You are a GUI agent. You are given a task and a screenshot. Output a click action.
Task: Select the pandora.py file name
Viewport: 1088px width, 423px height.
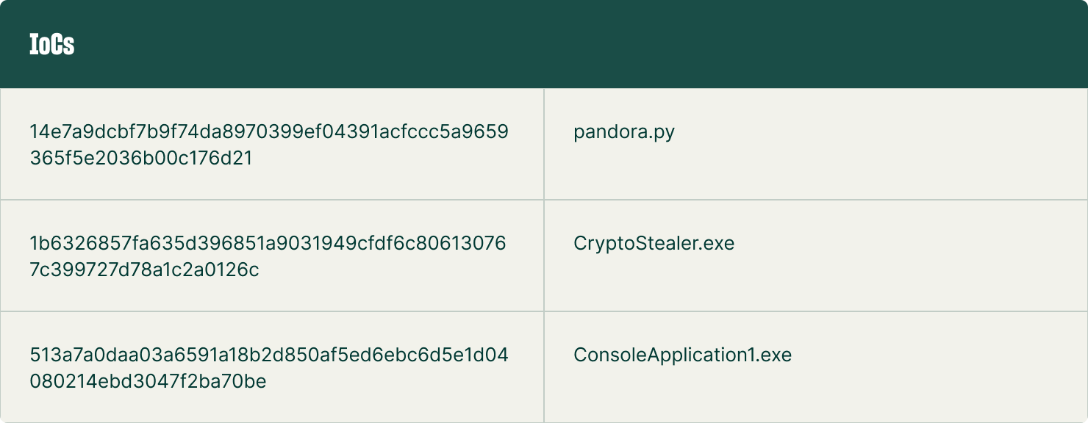point(623,133)
